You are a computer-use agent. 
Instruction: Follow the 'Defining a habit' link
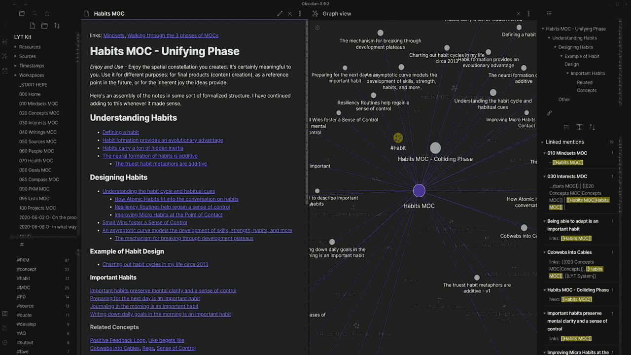(x=121, y=132)
